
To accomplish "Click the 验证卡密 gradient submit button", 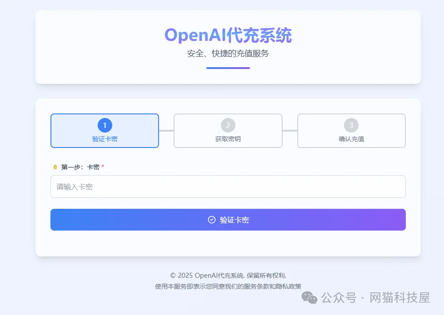I will [x=228, y=220].
